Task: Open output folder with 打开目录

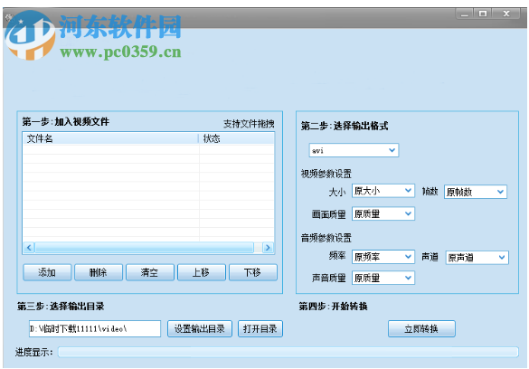Action: 260,328
